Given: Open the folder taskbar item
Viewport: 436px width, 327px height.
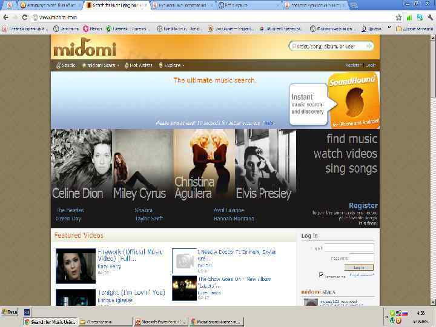Looking at the screenshot, I should [105, 322].
